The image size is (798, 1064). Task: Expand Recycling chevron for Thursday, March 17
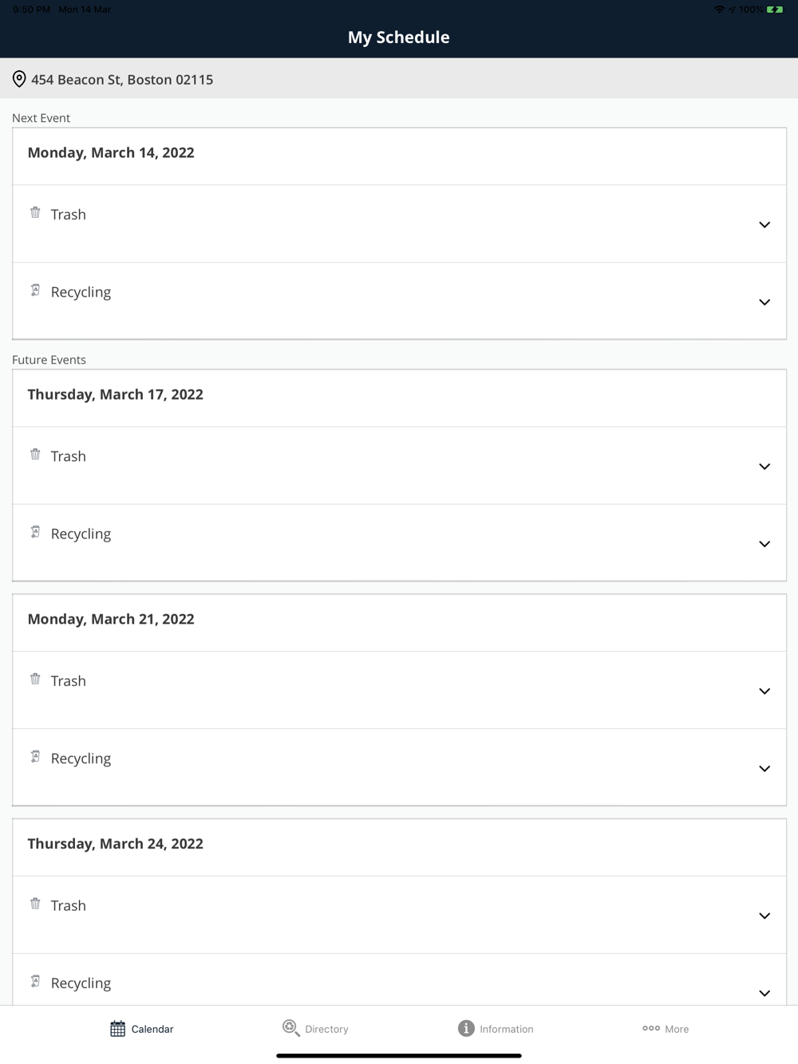click(x=764, y=544)
